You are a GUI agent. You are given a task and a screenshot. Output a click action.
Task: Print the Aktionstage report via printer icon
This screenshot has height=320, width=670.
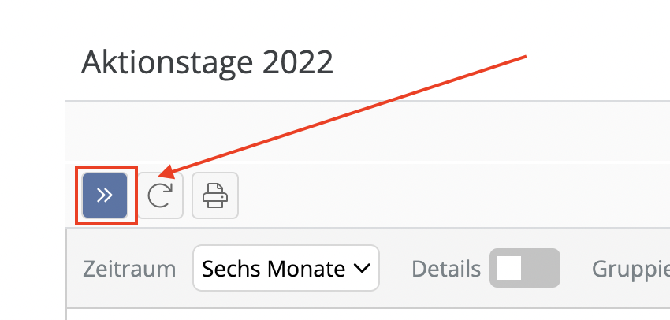click(x=215, y=195)
